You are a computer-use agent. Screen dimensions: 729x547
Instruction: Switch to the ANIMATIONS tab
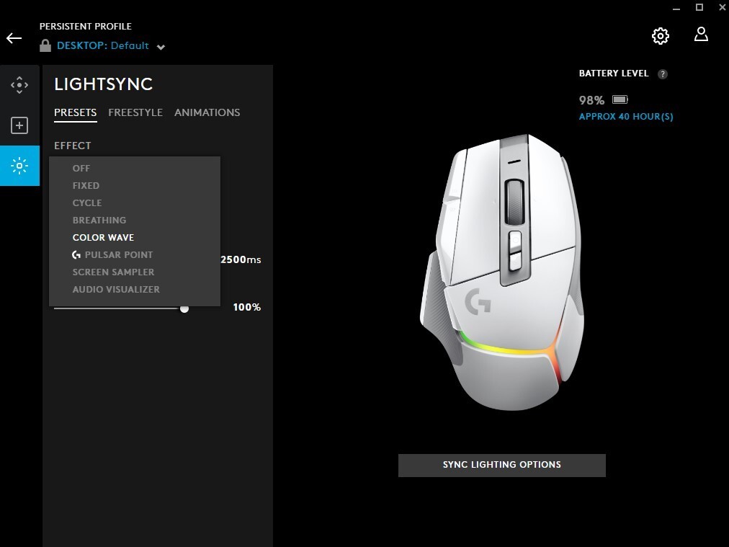pyautogui.click(x=207, y=112)
